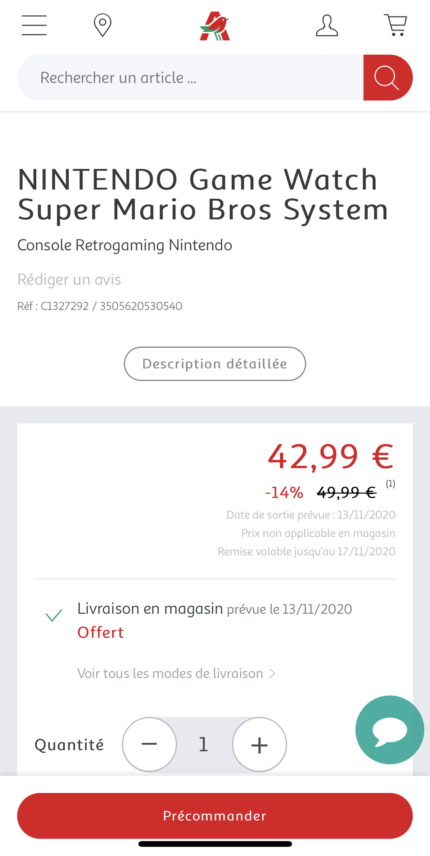
Task: Tap the footnote (1) price reference
Action: pos(390,484)
